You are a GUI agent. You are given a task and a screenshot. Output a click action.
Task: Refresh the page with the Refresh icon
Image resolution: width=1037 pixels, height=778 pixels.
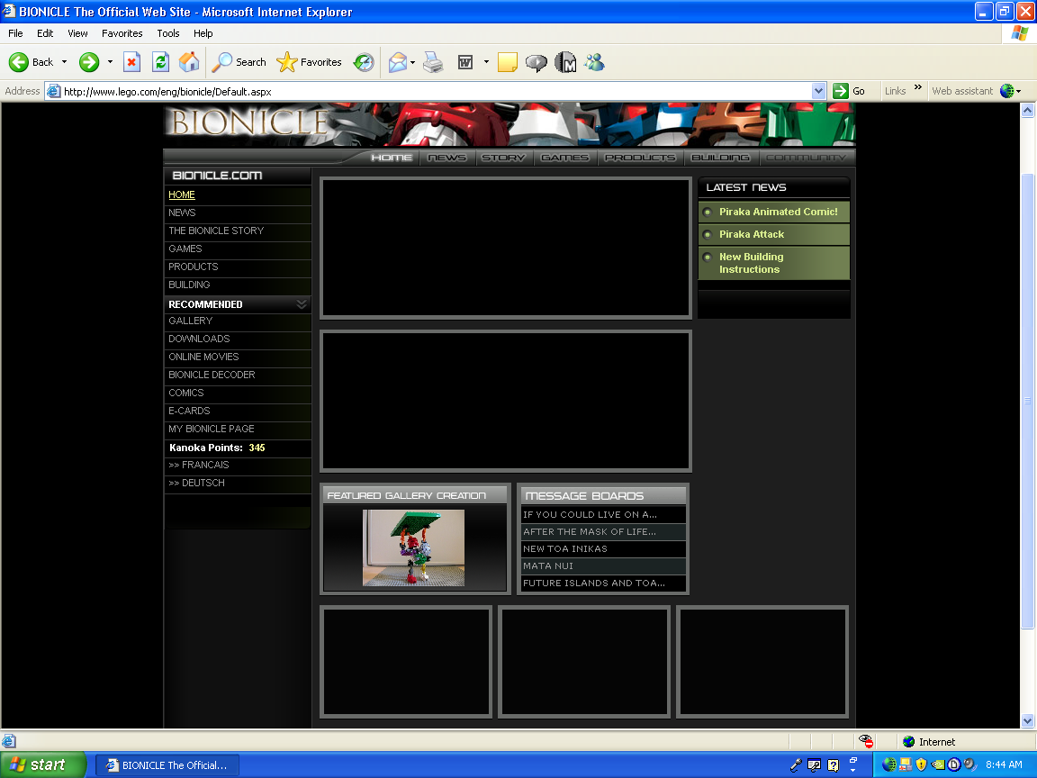tap(160, 62)
